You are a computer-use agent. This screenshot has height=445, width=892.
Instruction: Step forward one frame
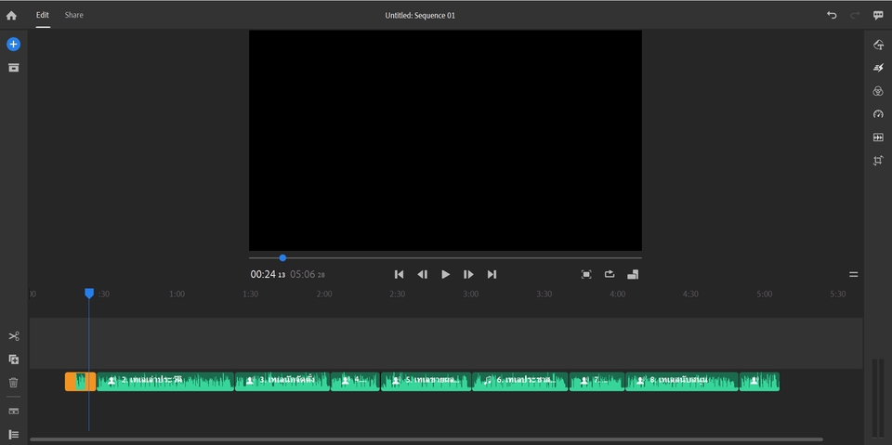468,275
